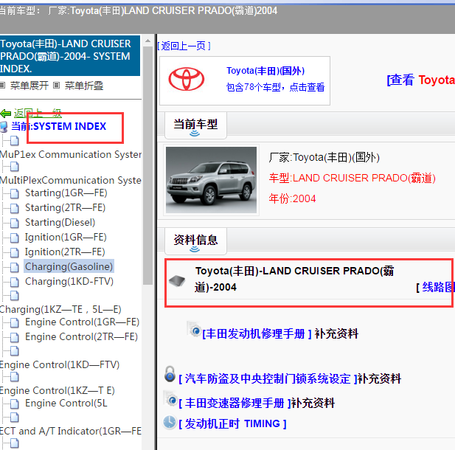This screenshot has height=450, width=455.
Task: Click document icon beside Starting(2TR—FE)
Action: 15,208
